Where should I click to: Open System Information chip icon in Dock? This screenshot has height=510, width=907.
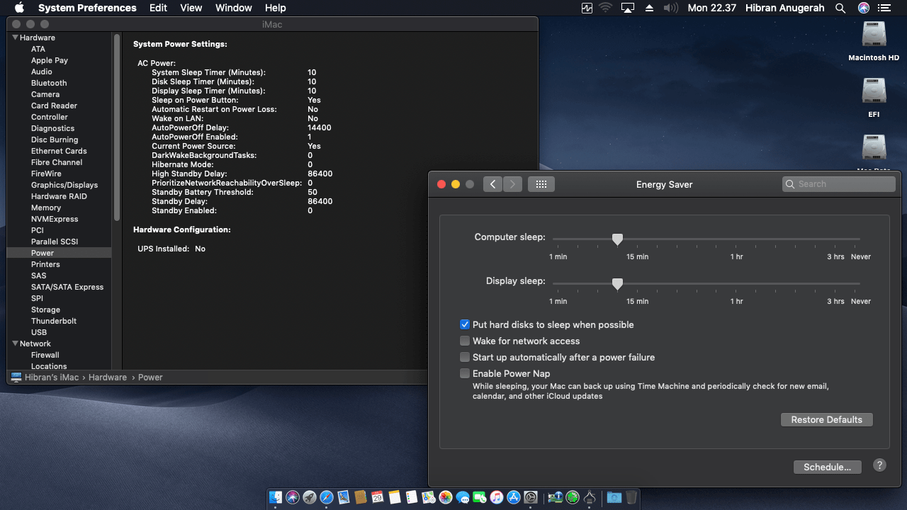coord(590,498)
